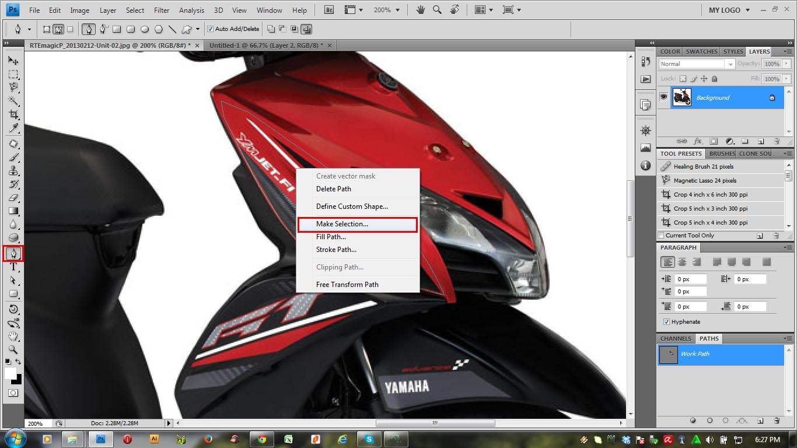Select the Eraser tool

[x=13, y=198]
